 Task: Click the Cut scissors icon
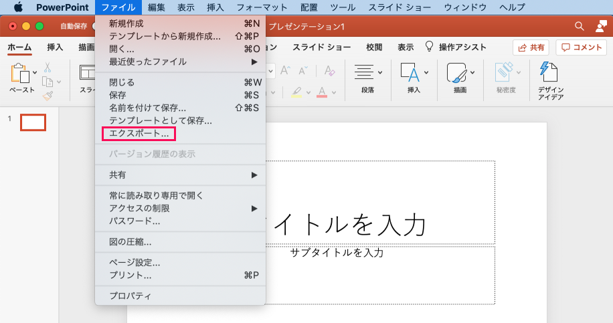click(48, 67)
